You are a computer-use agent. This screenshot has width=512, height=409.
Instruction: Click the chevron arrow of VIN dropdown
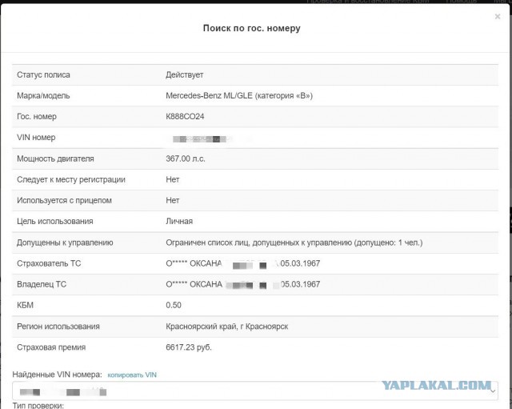(x=493, y=391)
